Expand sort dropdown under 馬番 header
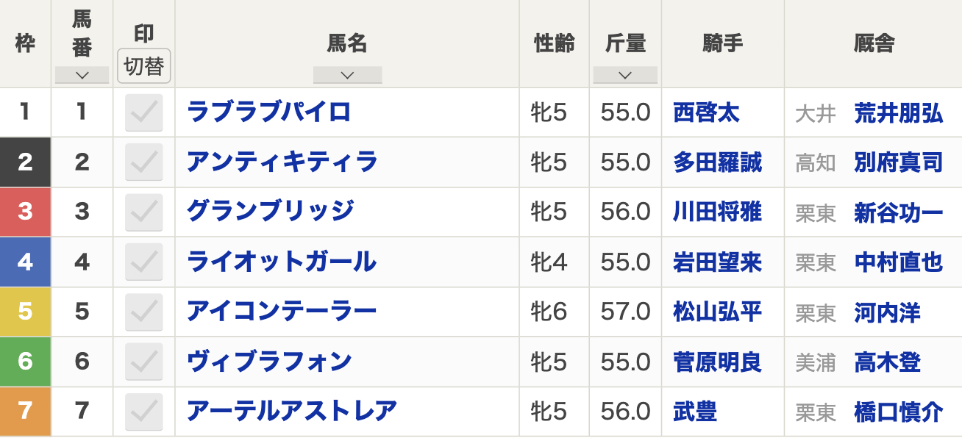 coord(82,75)
